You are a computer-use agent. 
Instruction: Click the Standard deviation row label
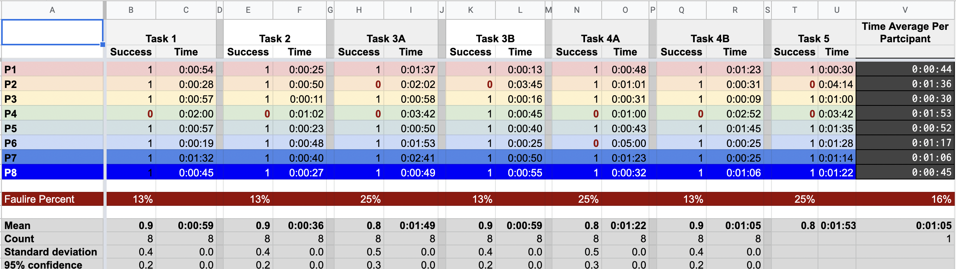coord(52,252)
